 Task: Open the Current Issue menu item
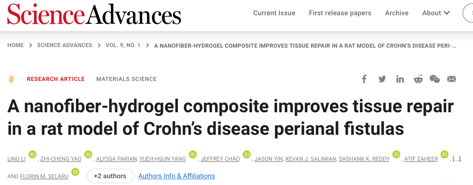274,13
